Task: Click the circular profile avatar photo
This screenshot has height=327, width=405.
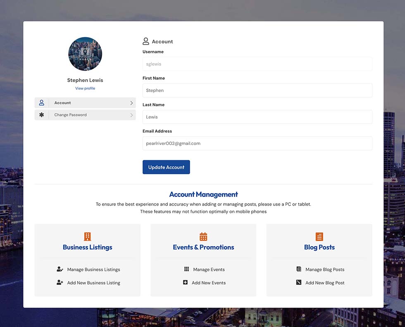Action: tap(85, 54)
